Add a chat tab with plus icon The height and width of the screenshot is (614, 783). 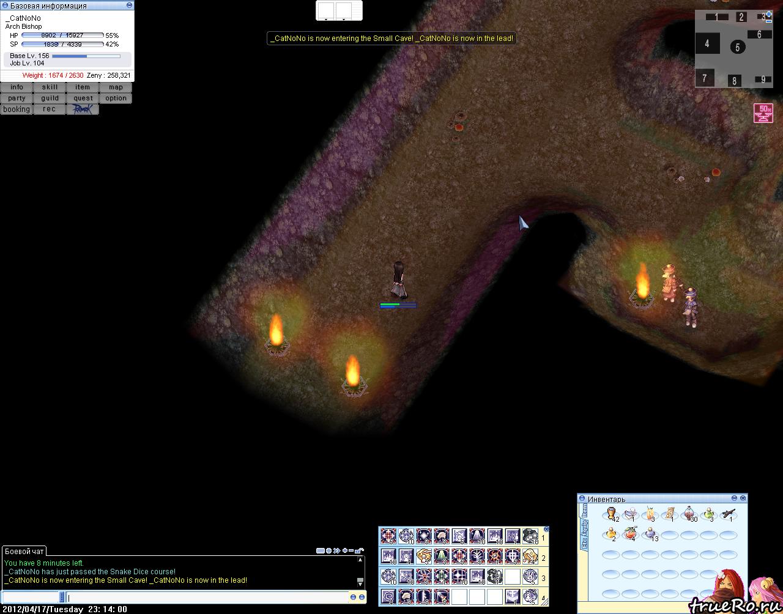point(345,550)
